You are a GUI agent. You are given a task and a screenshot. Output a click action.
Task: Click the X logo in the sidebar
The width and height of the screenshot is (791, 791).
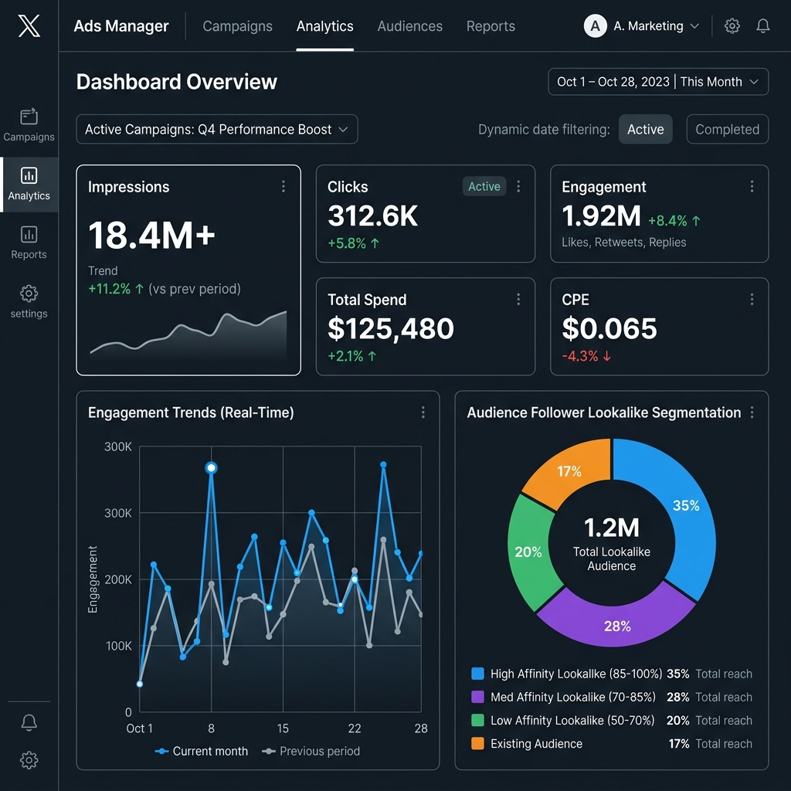click(x=29, y=25)
